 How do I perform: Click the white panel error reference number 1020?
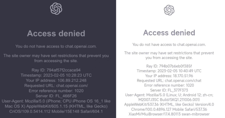tap(169, 85)
